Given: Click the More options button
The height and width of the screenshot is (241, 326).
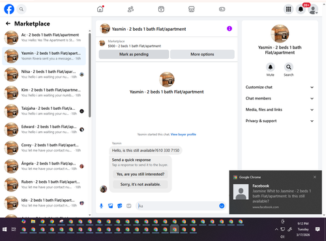Looking at the screenshot, I should pyautogui.click(x=202, y=54).
